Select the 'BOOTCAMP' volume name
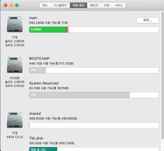This screenshot has width=164, height=151. point(39,59)
